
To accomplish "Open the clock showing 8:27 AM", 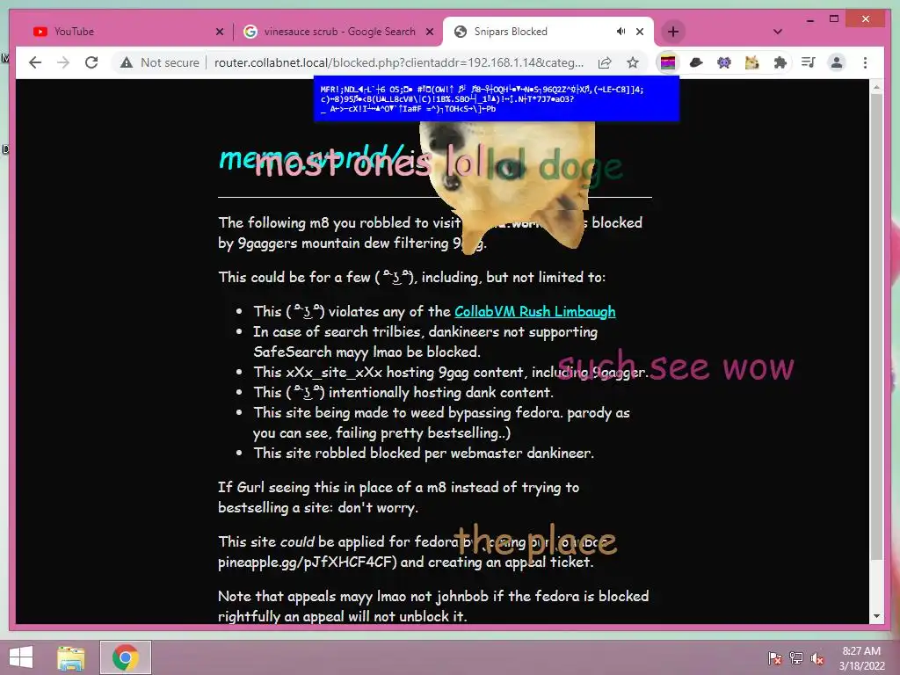I will (861, 658).
